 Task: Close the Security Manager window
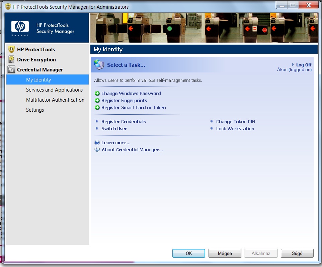coord(309,5)
